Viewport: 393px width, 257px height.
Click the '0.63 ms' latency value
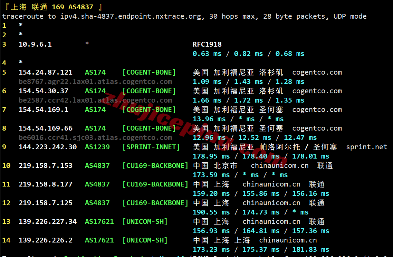tap(207, 54)
